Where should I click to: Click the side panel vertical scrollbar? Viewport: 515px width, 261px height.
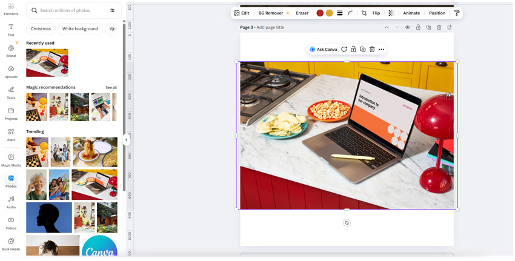pyautogui.click(x=124, y=106)
